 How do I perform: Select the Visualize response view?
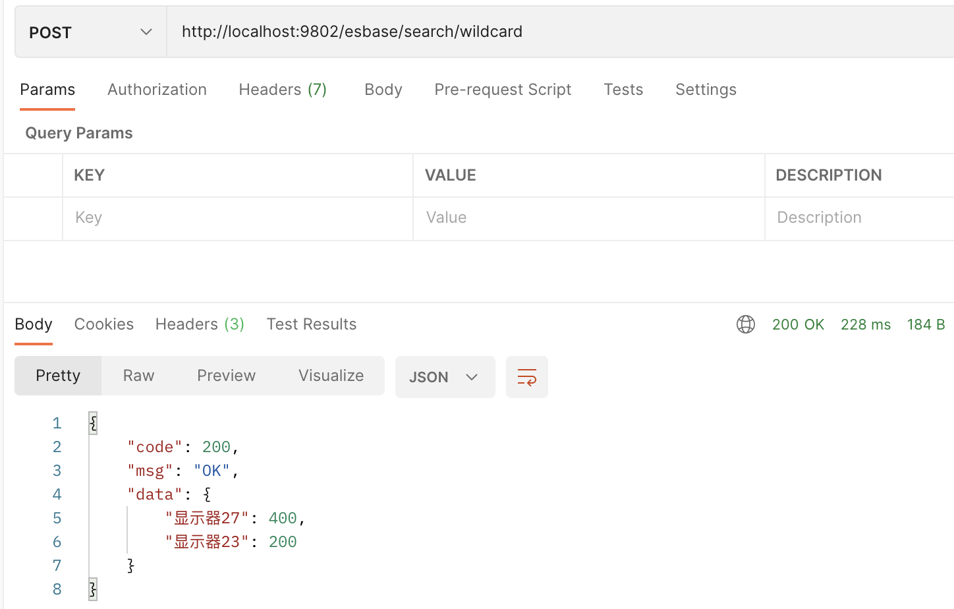[x=331, y=375]
